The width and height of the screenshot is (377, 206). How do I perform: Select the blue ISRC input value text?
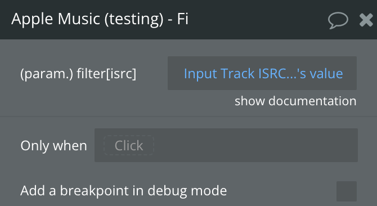[263, 74]
